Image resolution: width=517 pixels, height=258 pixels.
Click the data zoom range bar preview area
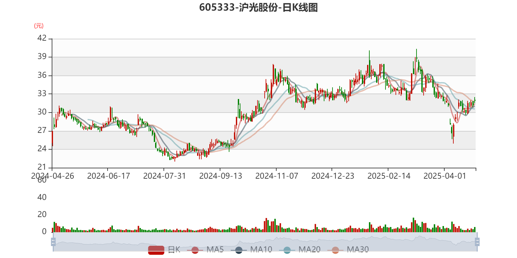(x=265, y=242)
